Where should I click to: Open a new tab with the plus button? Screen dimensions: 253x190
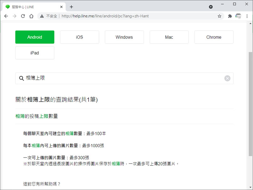point(71,7)
